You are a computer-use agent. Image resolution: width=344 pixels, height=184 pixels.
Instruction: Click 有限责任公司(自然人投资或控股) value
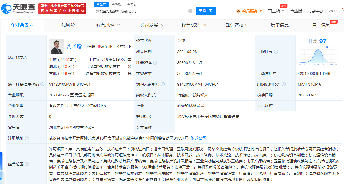click(77, 106)
